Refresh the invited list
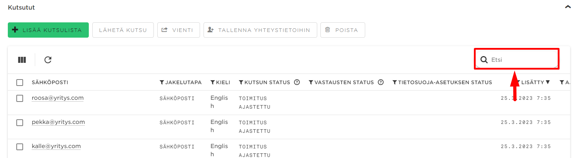Image resolution: width=573 pixels, height=158 pixels. coord(48,60)
